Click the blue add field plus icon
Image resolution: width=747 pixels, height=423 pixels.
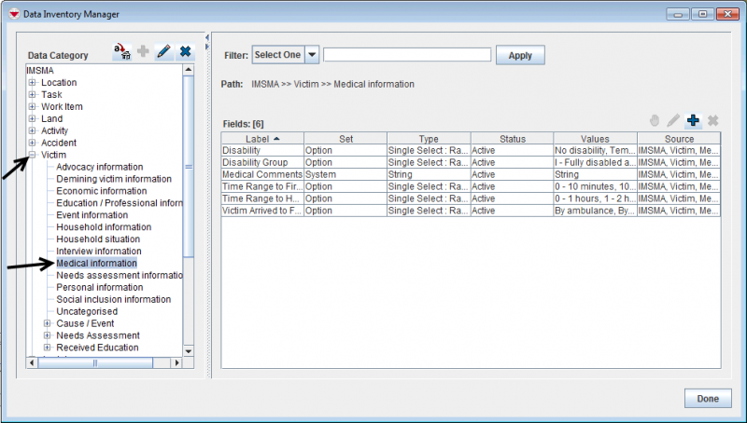pyautogui.click(x=693, y=120)
